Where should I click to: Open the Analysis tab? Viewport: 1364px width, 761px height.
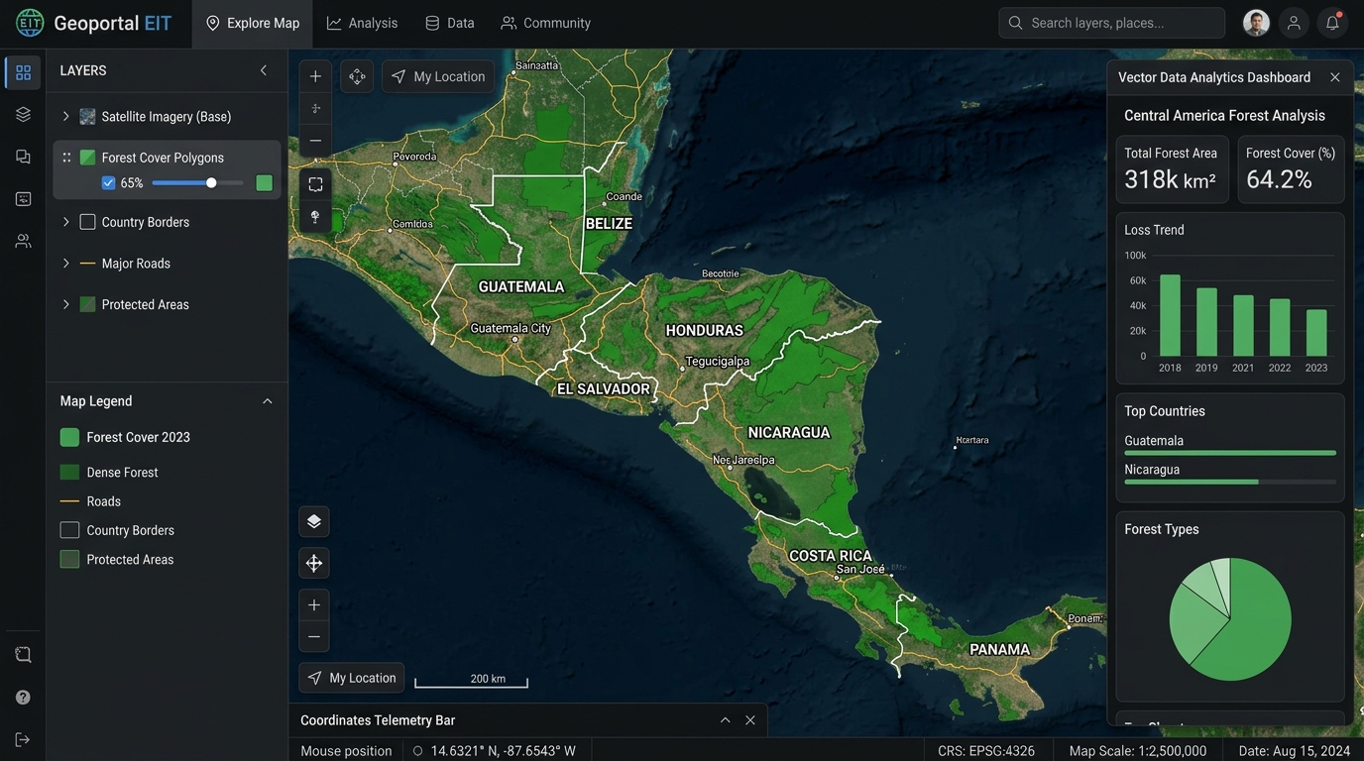(x=362, y=23)
